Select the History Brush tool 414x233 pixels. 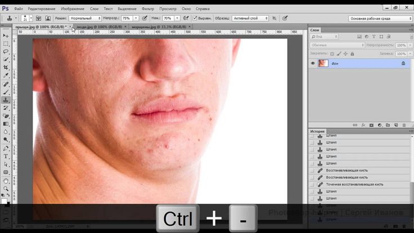(x=6, y=108)
